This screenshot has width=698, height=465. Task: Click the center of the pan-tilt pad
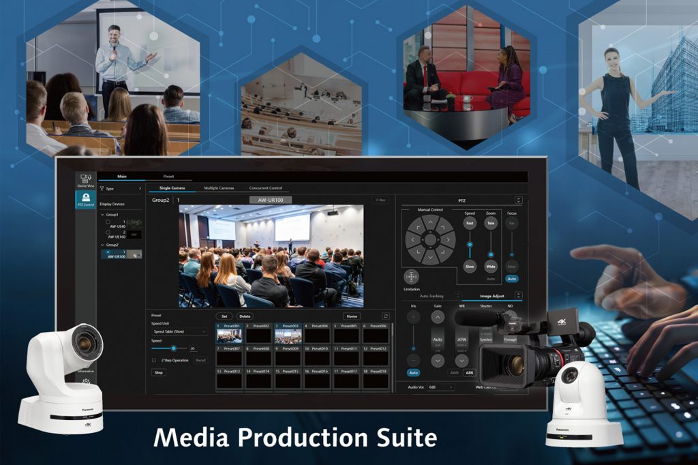pos(430,239)
